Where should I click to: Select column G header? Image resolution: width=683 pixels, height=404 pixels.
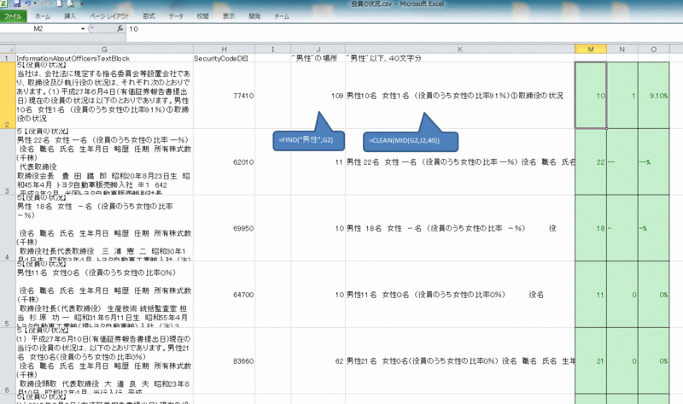point(104,50)
